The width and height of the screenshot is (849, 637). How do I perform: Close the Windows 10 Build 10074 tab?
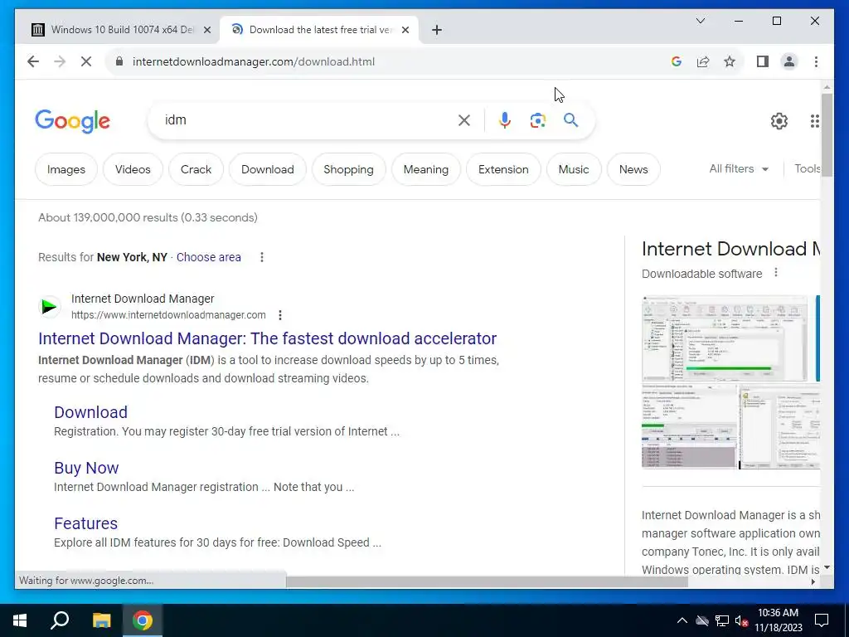206,30
